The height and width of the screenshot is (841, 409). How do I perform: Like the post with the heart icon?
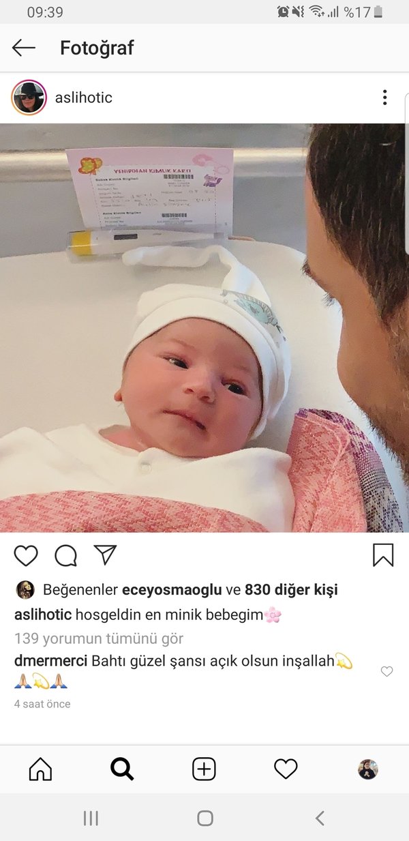pos(26,556)
